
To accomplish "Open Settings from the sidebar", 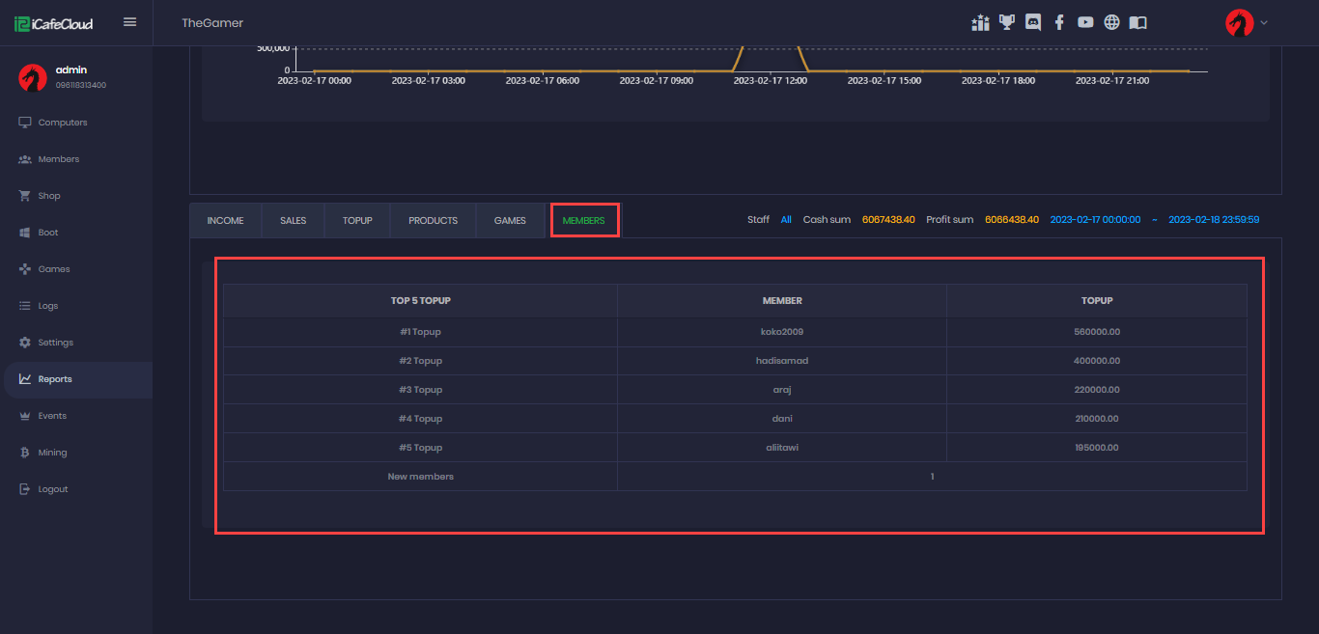I will point(55,343).
